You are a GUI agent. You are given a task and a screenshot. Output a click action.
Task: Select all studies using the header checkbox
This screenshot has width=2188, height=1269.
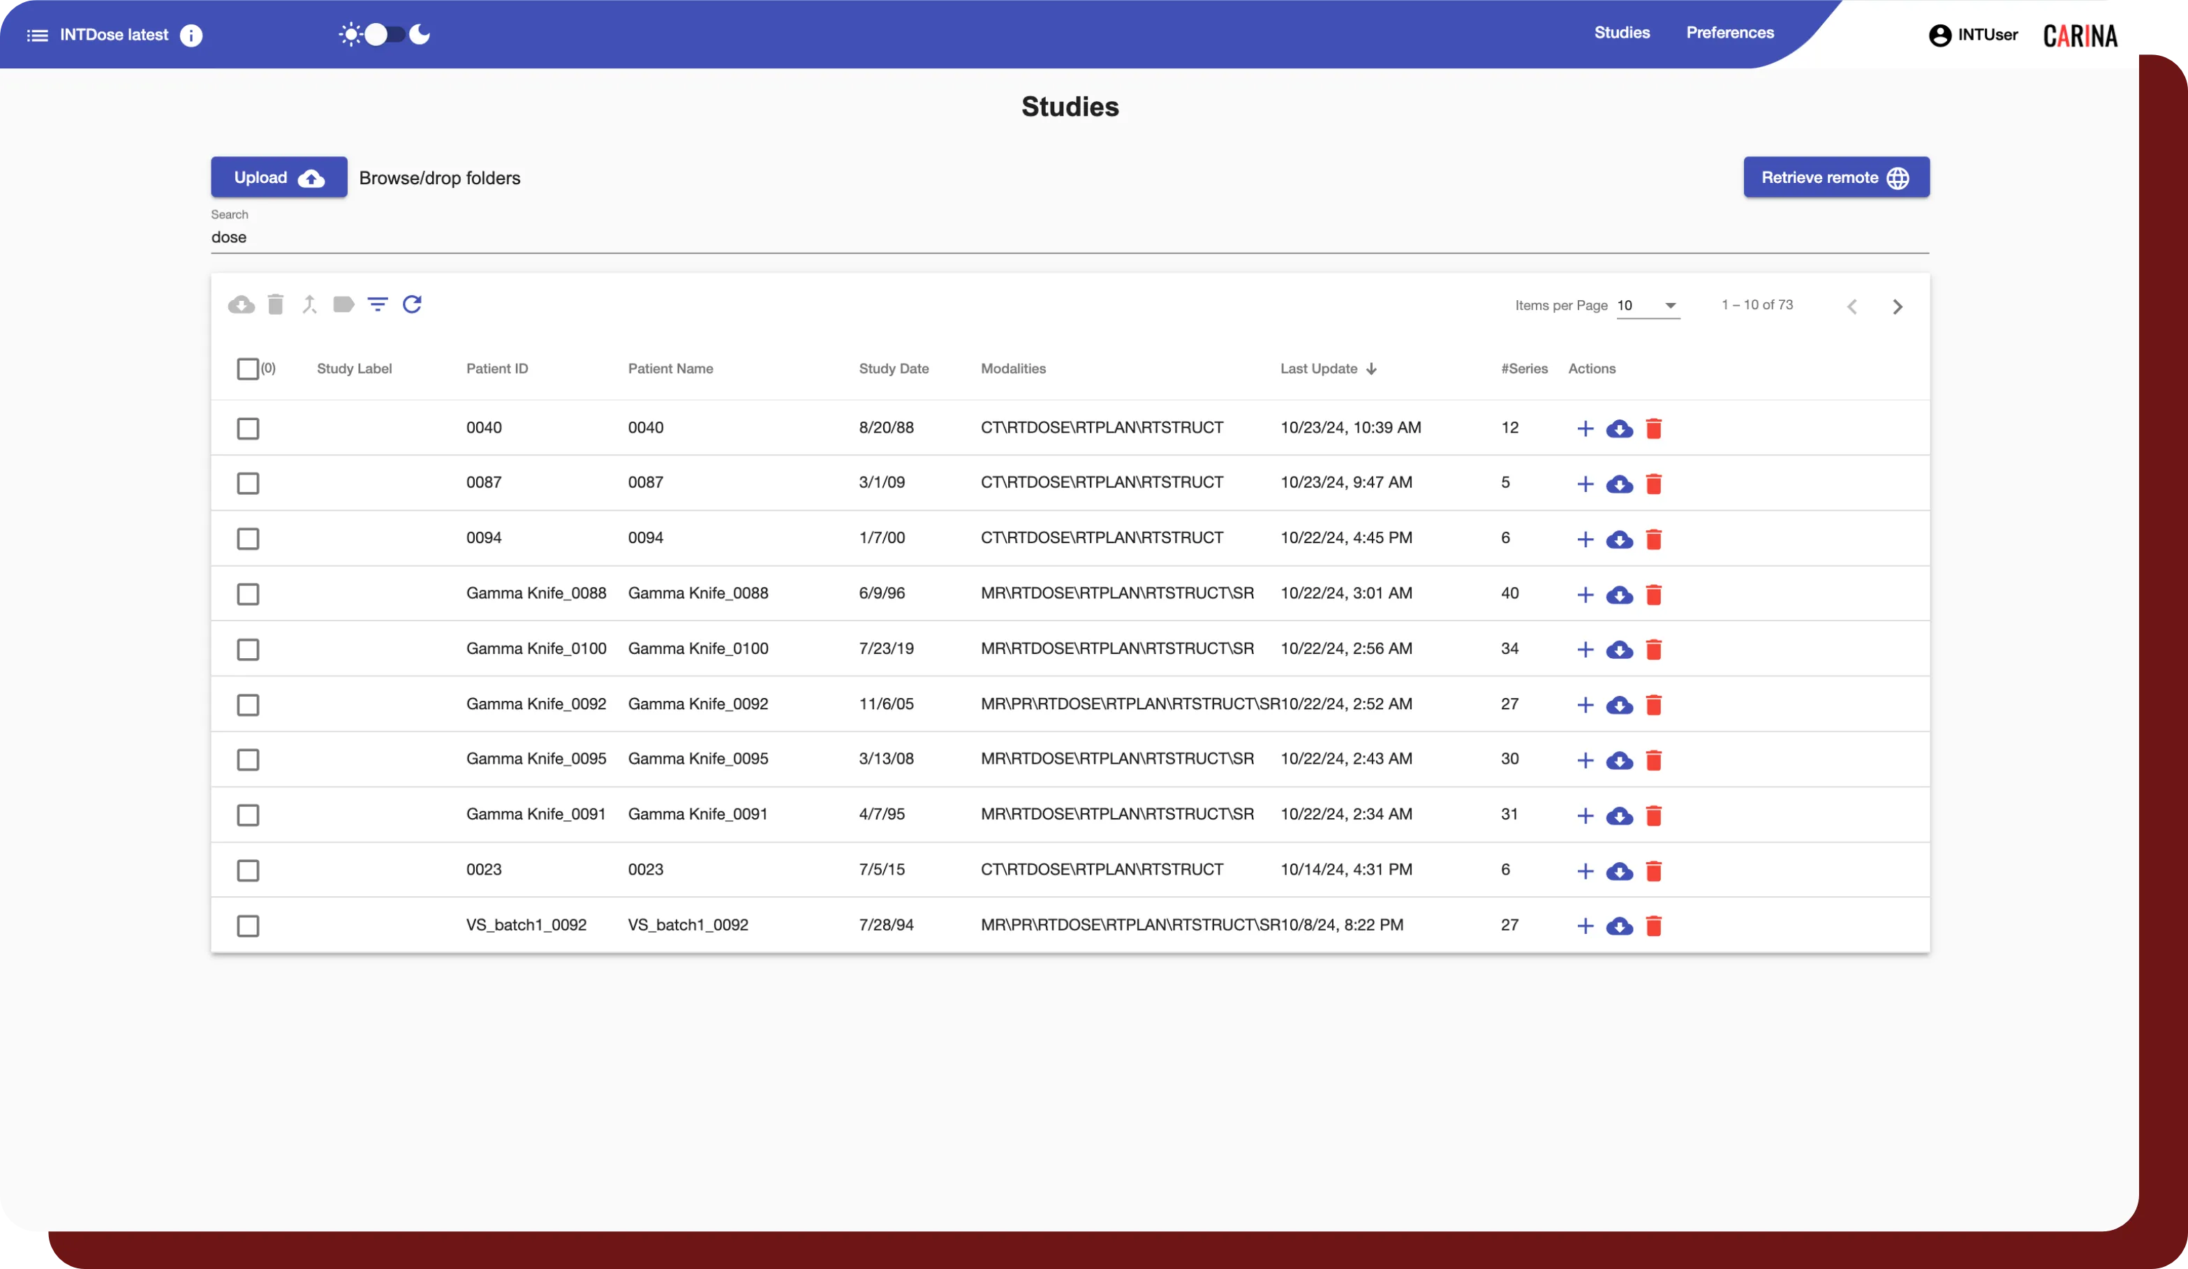pos(249,369)
